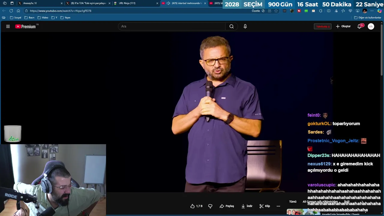384x216 pixels.
Task: Click the Paylaş share button
Action: point(227,206)
